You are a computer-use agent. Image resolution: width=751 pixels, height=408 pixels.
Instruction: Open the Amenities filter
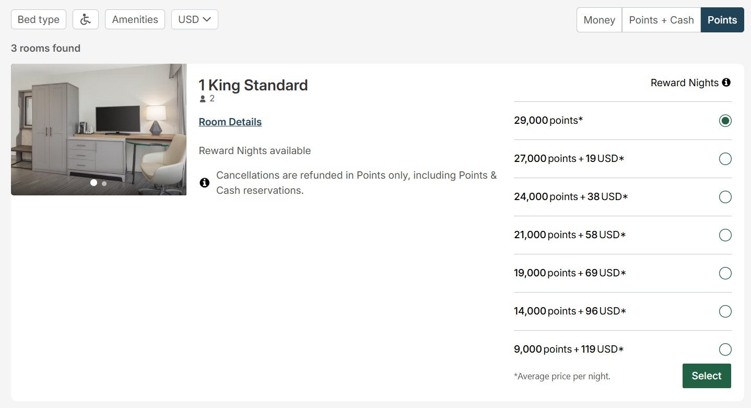pyautogui.click(x=135, y=19)
